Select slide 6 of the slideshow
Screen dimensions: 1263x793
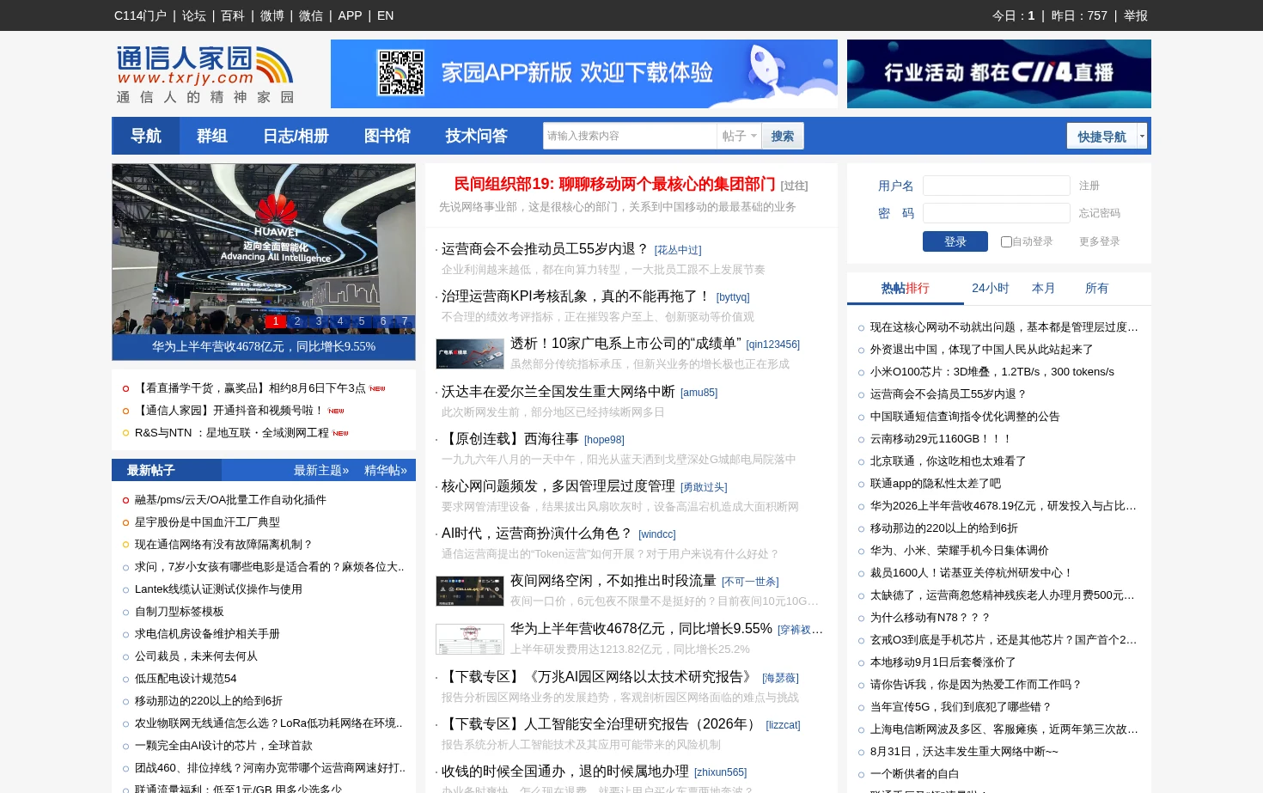383,321
